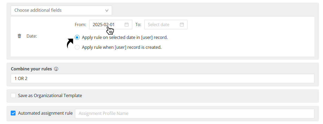
Task: Click the rule combination field showing 1 OR 2
Action: coord(162,79)
